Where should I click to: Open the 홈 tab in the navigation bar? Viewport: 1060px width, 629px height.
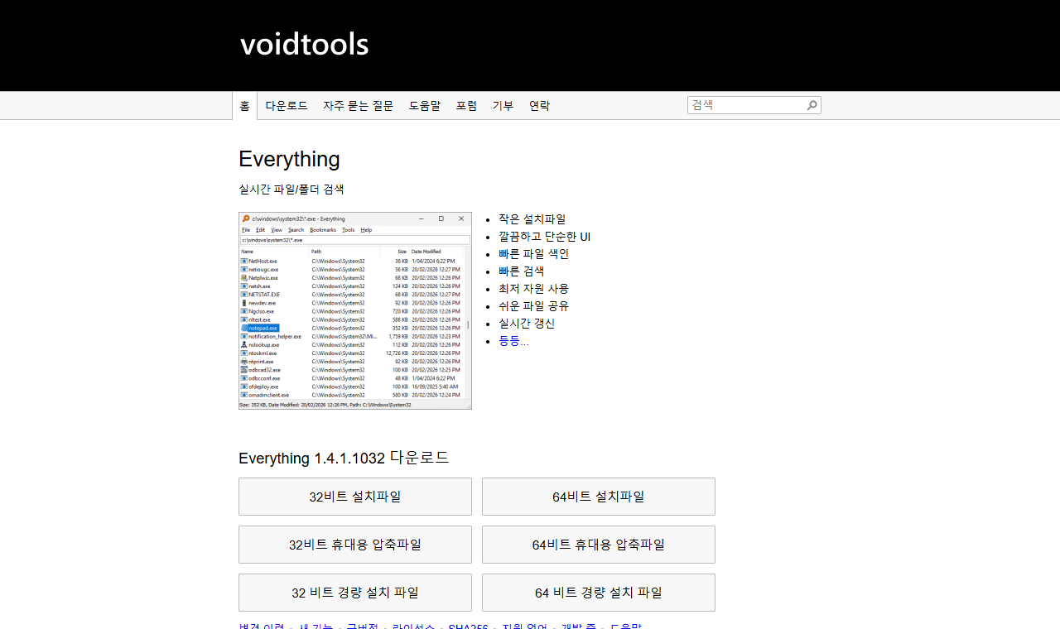pos(244,106)
